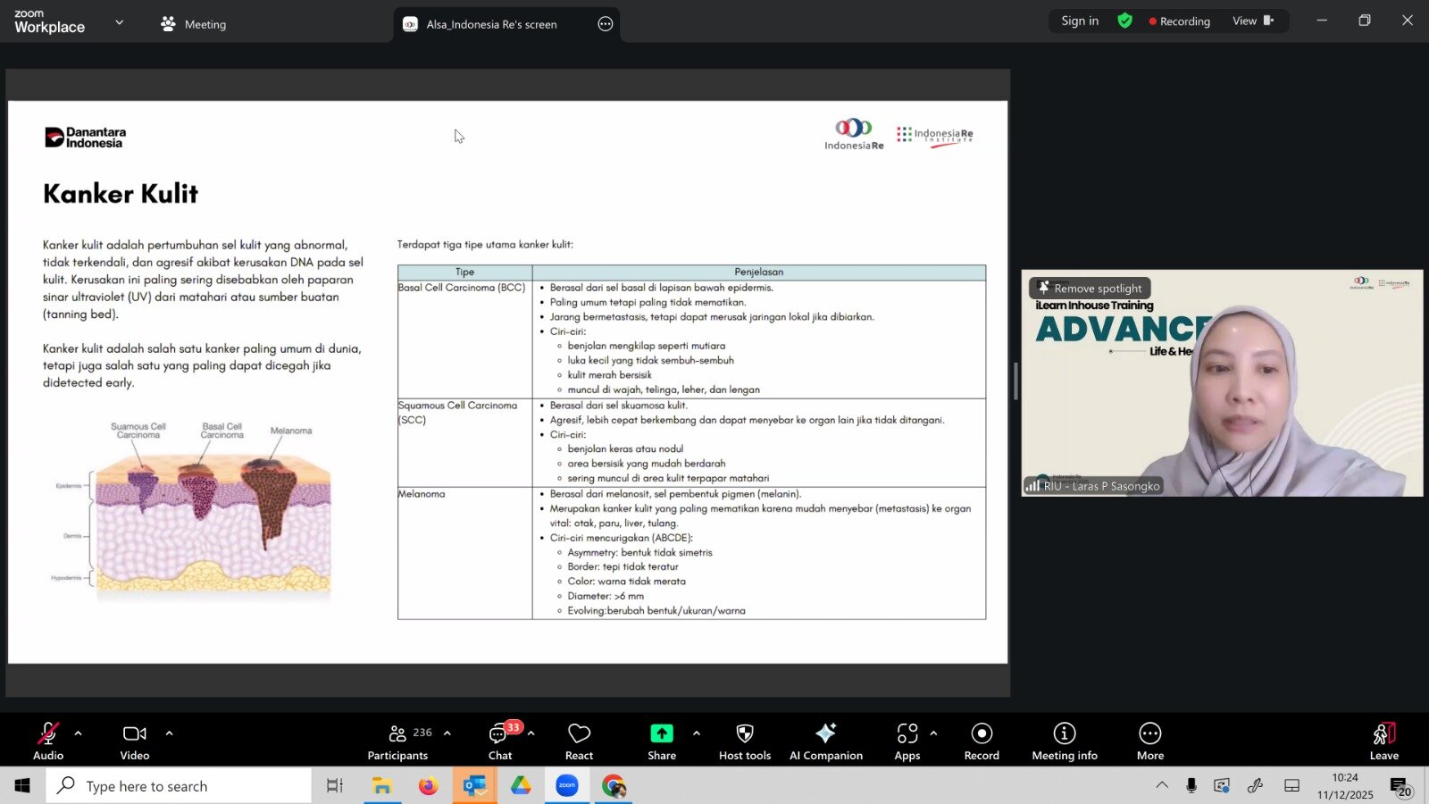Expand the audio options caret
Image resolution: width=1429 pixels, height=804 pixels.
click(79, 733)
